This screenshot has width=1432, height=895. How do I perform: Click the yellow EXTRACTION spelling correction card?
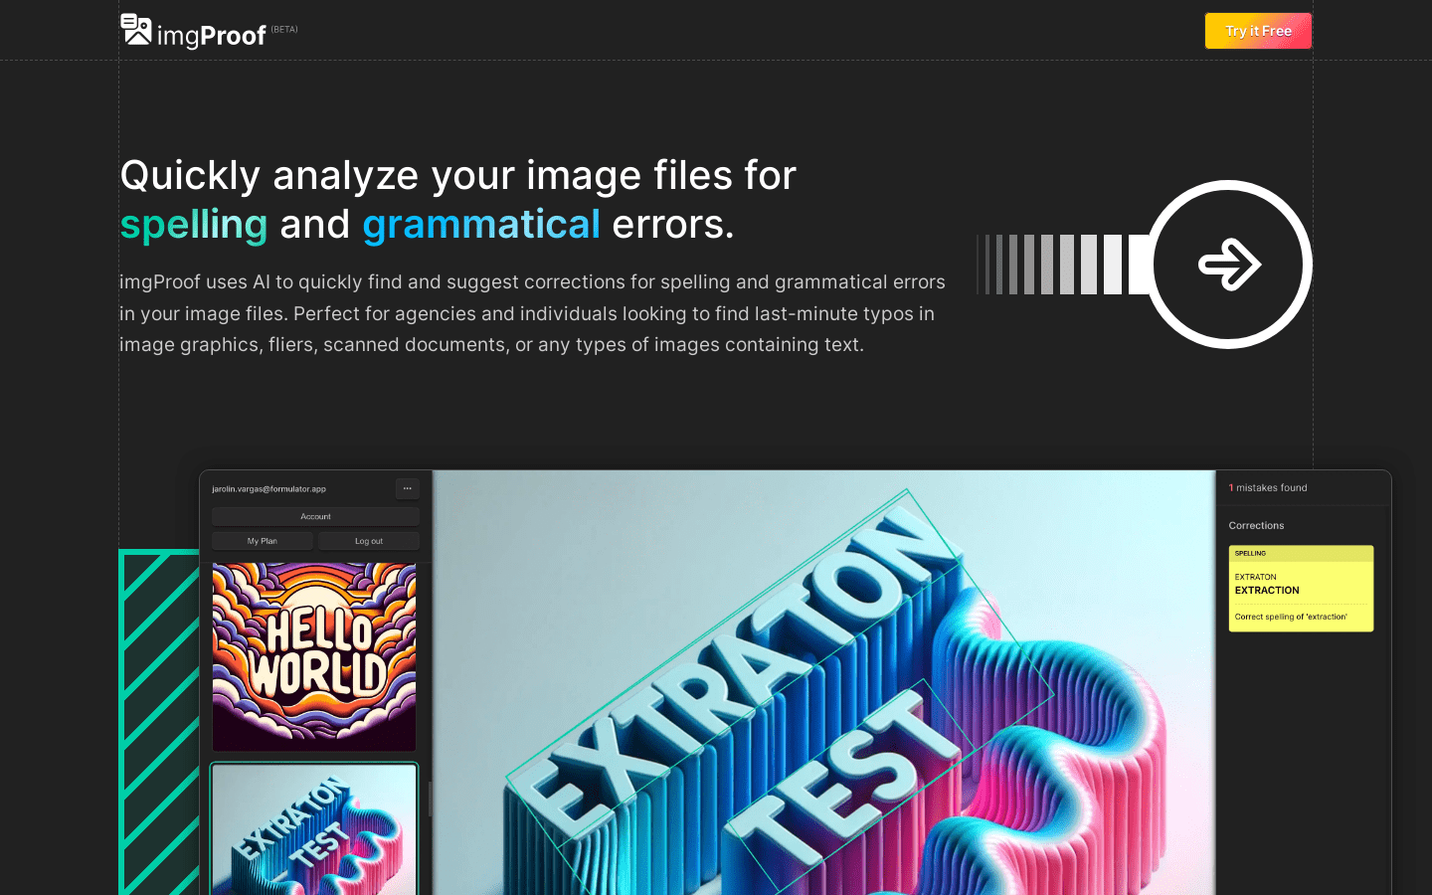[x=1301, y=588]
